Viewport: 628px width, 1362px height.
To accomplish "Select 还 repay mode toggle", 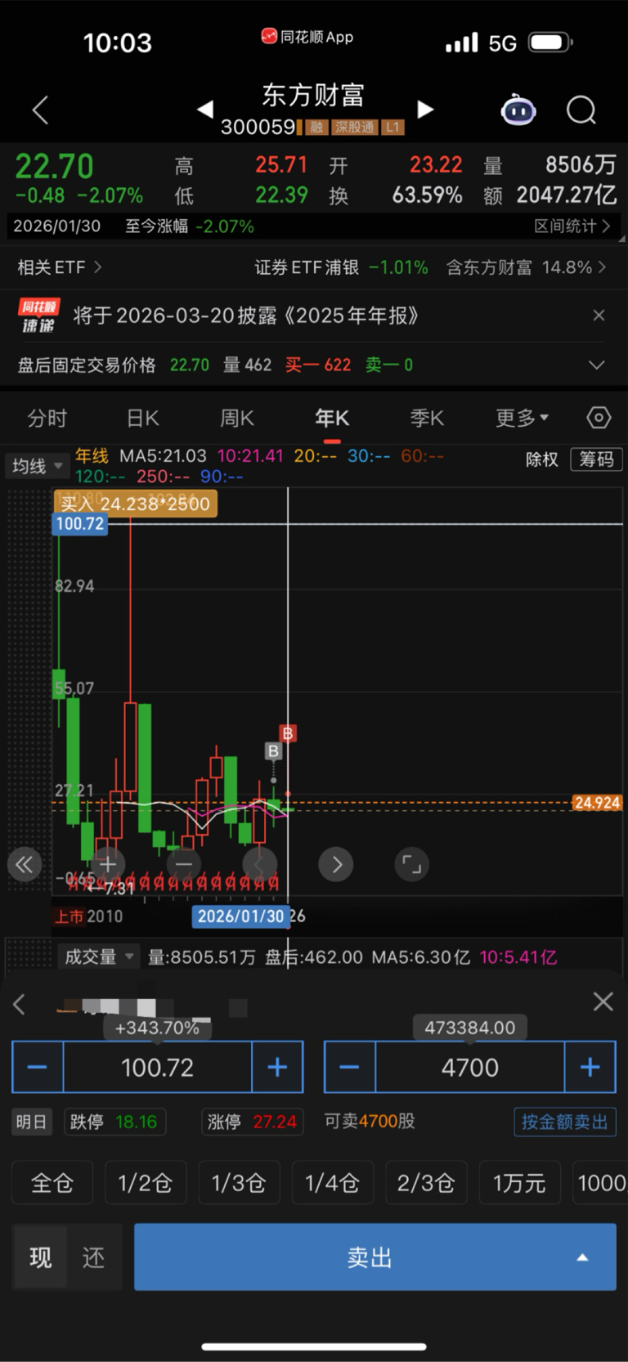I will click(x=94, y=1257).
